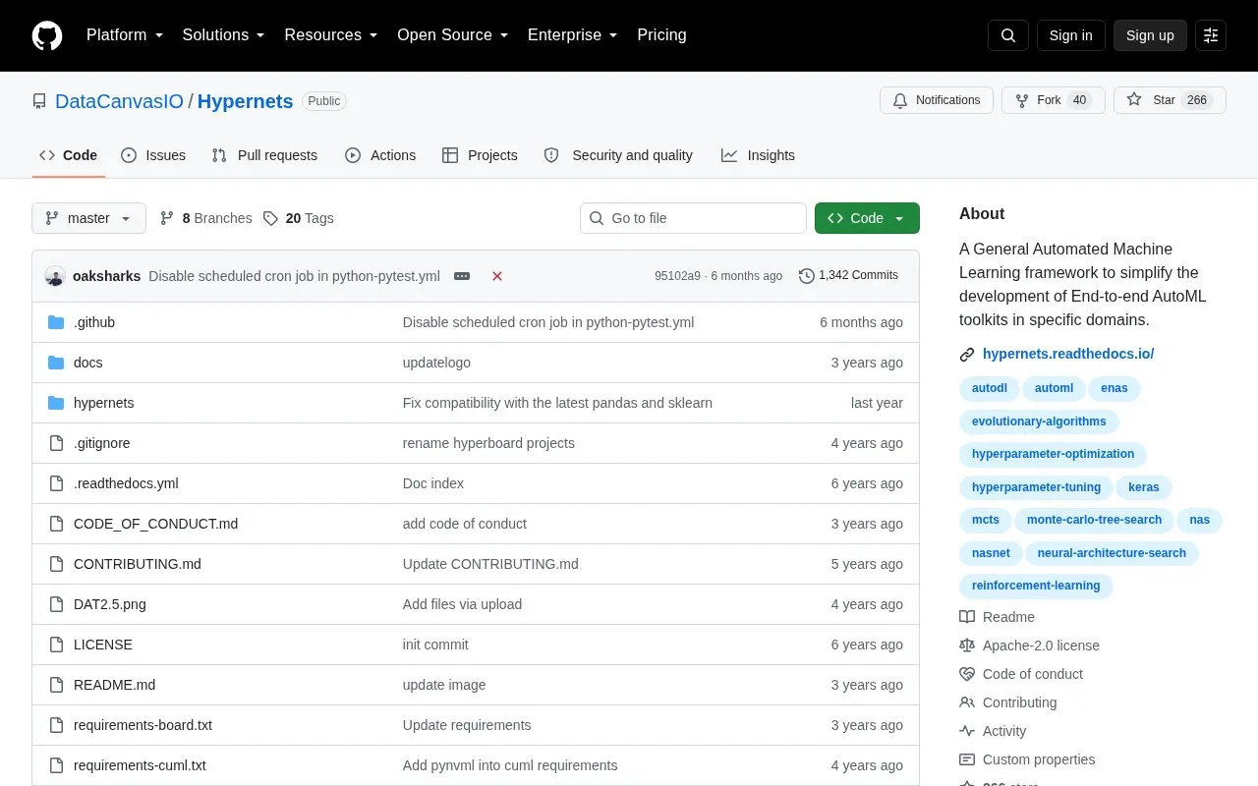1258x786 pixels.
Task: Expand the Resources menu
Action: 331,35
